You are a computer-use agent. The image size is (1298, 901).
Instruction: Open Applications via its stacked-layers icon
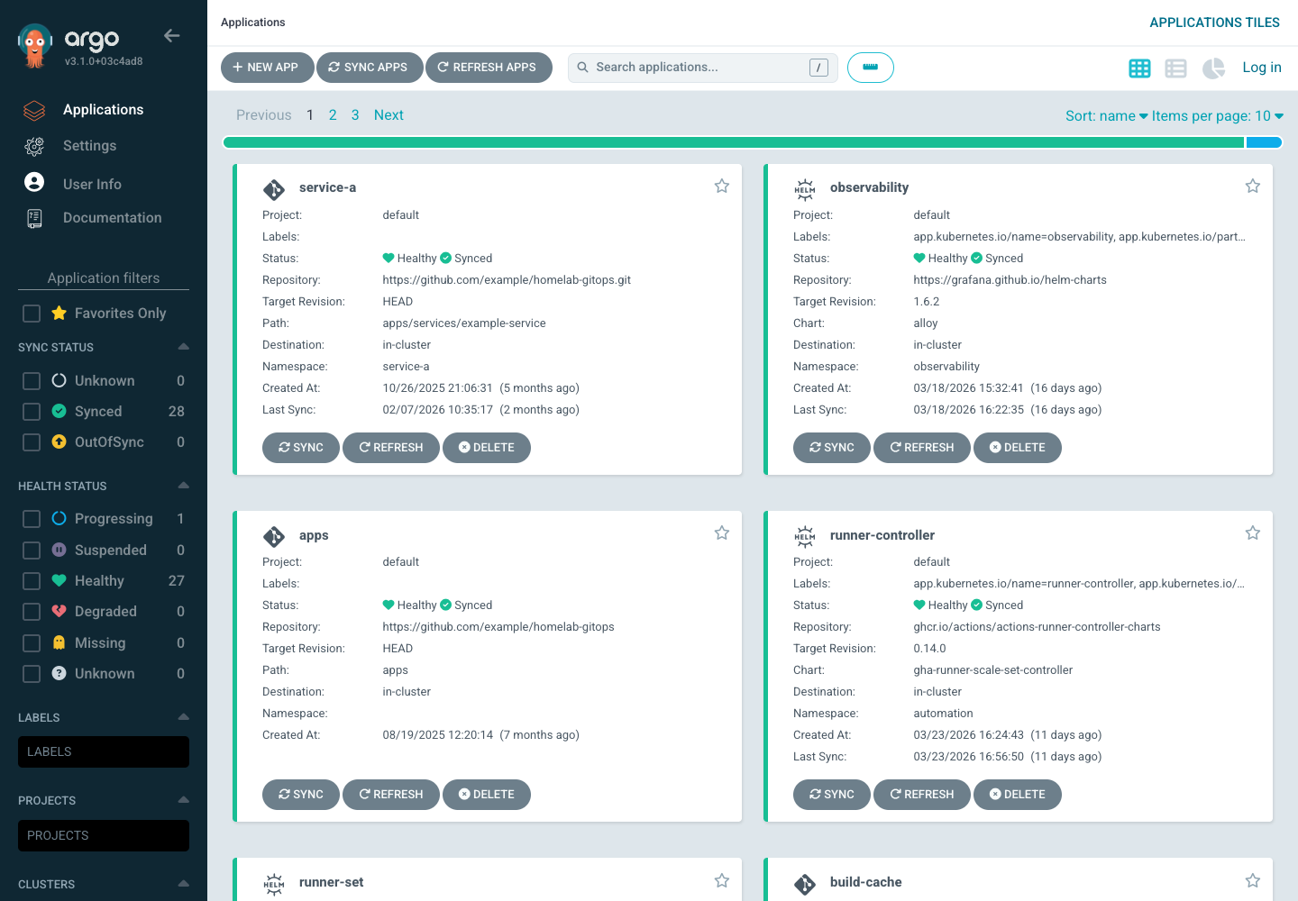coord(34,110)
